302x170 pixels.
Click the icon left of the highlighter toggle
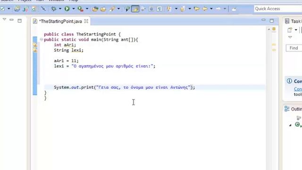127,8
